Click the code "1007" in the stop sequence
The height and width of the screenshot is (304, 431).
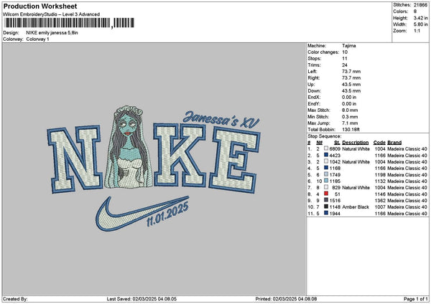pos(380,207)
